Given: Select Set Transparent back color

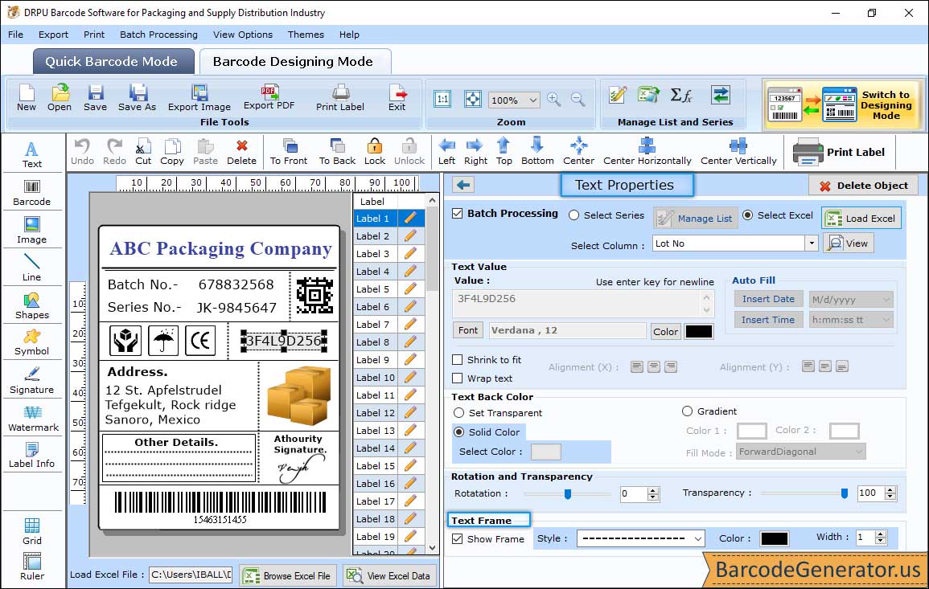Looking at the screenshot, I should coord(458,412).
